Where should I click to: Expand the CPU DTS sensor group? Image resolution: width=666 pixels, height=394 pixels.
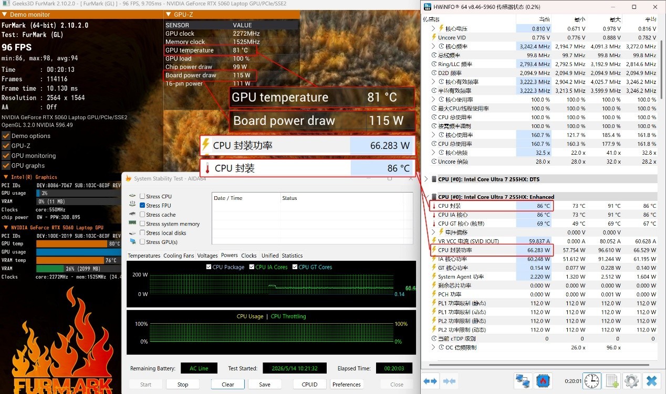tap(426, 179)
